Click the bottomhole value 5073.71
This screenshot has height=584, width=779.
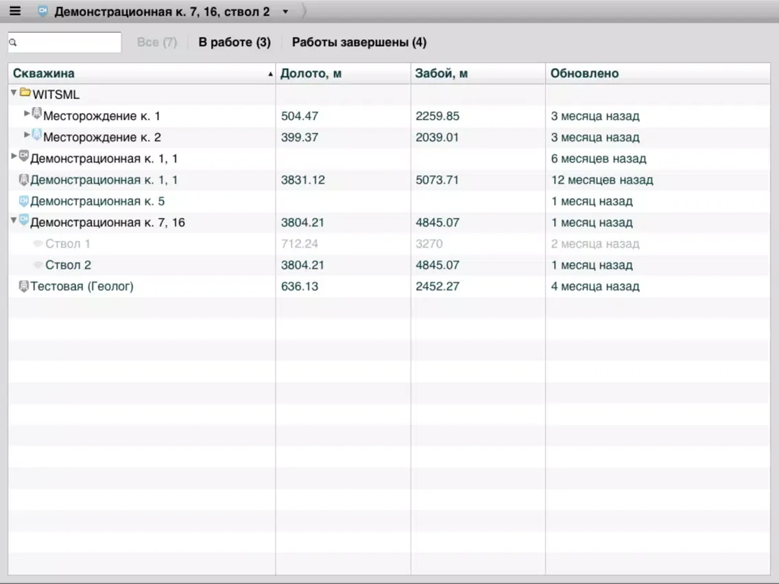pyautogui.click(x=438, y=180)
